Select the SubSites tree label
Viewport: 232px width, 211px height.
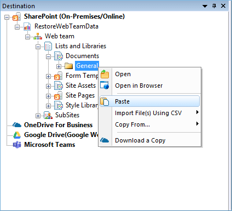point(67,115)
